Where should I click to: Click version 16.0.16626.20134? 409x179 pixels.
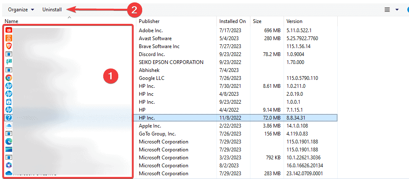305,166
